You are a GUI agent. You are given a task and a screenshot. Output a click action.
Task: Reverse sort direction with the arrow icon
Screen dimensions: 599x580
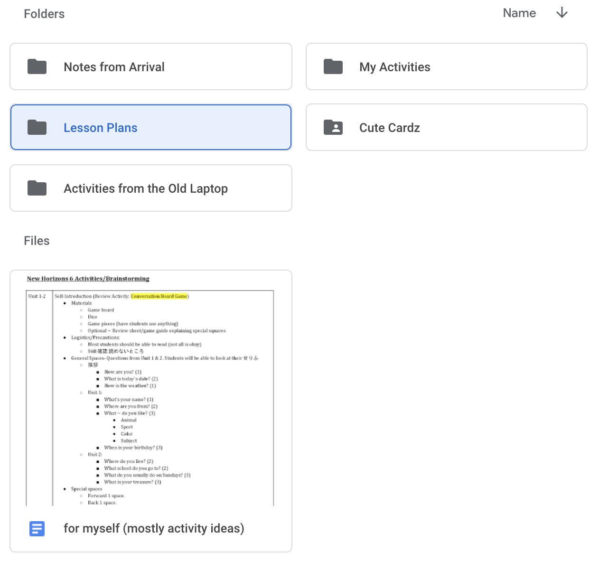pyautogui.click(x=562, y=13)
